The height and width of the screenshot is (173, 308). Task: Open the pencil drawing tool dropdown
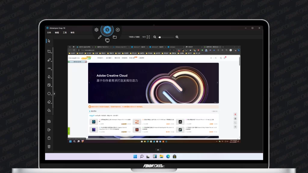52,61
